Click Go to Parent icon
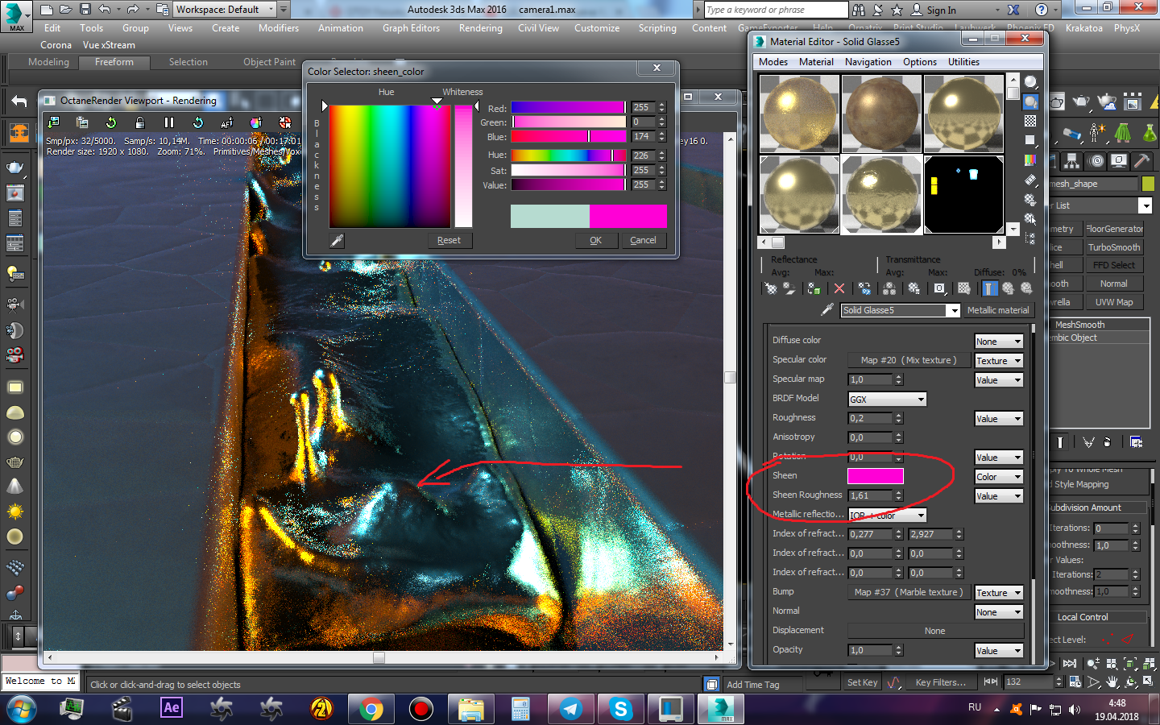Viewport: 1160px width, 725px height. pyautogui.click(x=1009, y=288)
